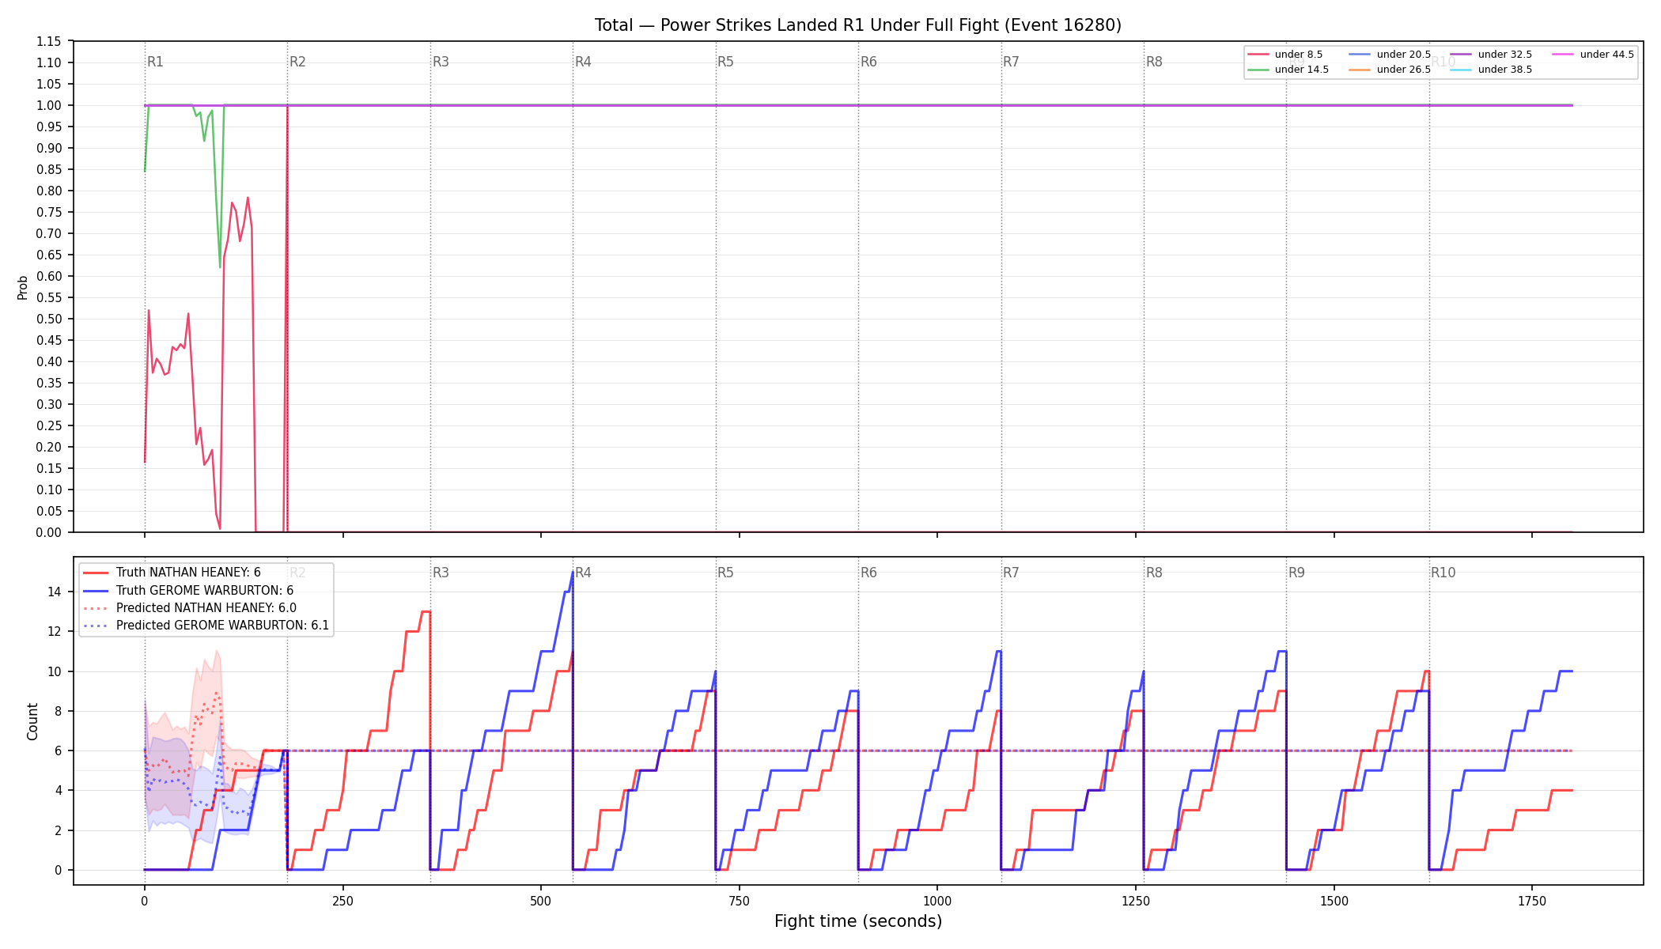Click 'Predicted GEROME WARBURTON: 6.1' legend entry

click(x=206, y=626)
